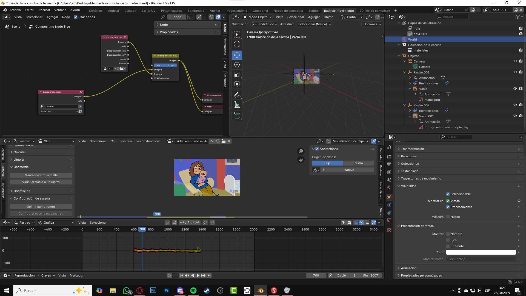Open the Seleccionar (Marco) drag dropdown

tap(314, 24)
